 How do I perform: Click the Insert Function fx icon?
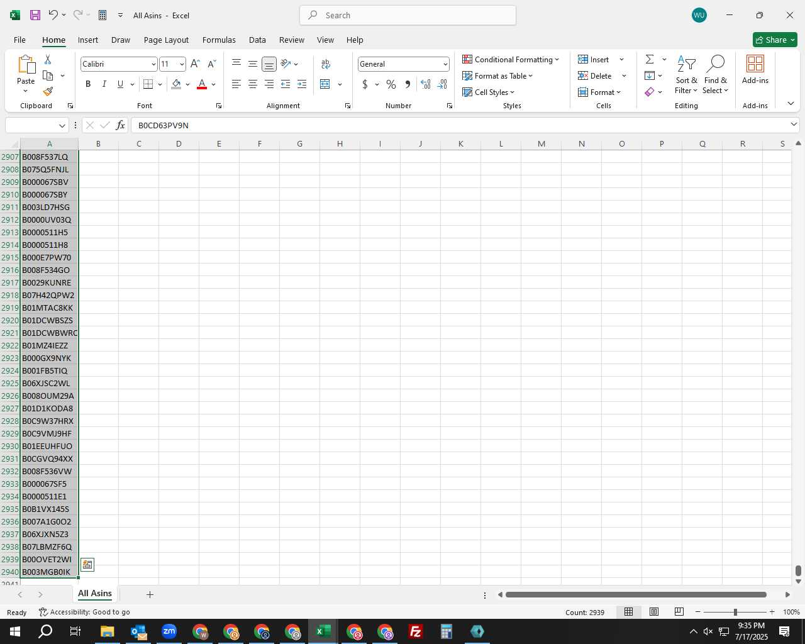pos(120,125)
